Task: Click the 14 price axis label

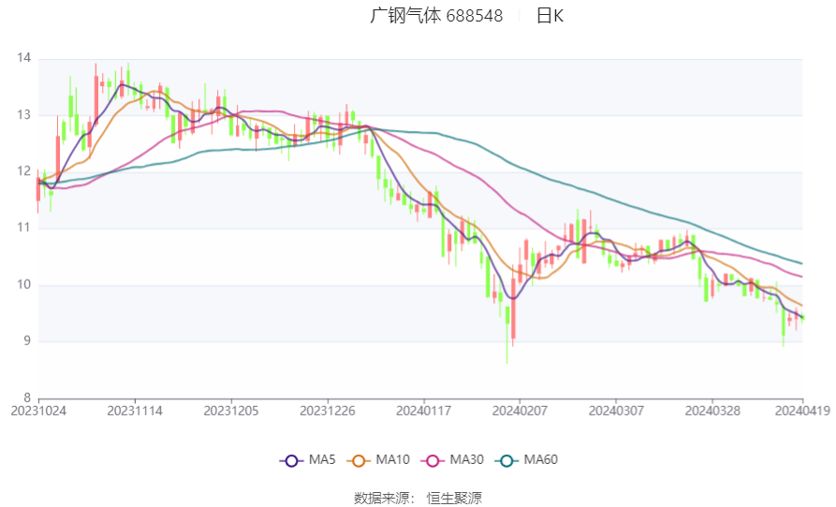Action: click(x=24, y=58)
